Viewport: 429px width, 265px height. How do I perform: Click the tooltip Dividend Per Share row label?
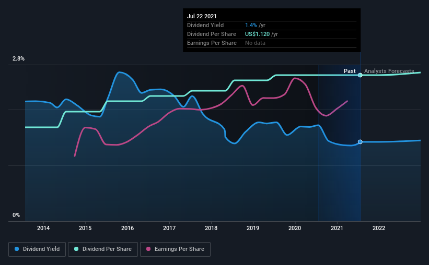tap(212, 34)
